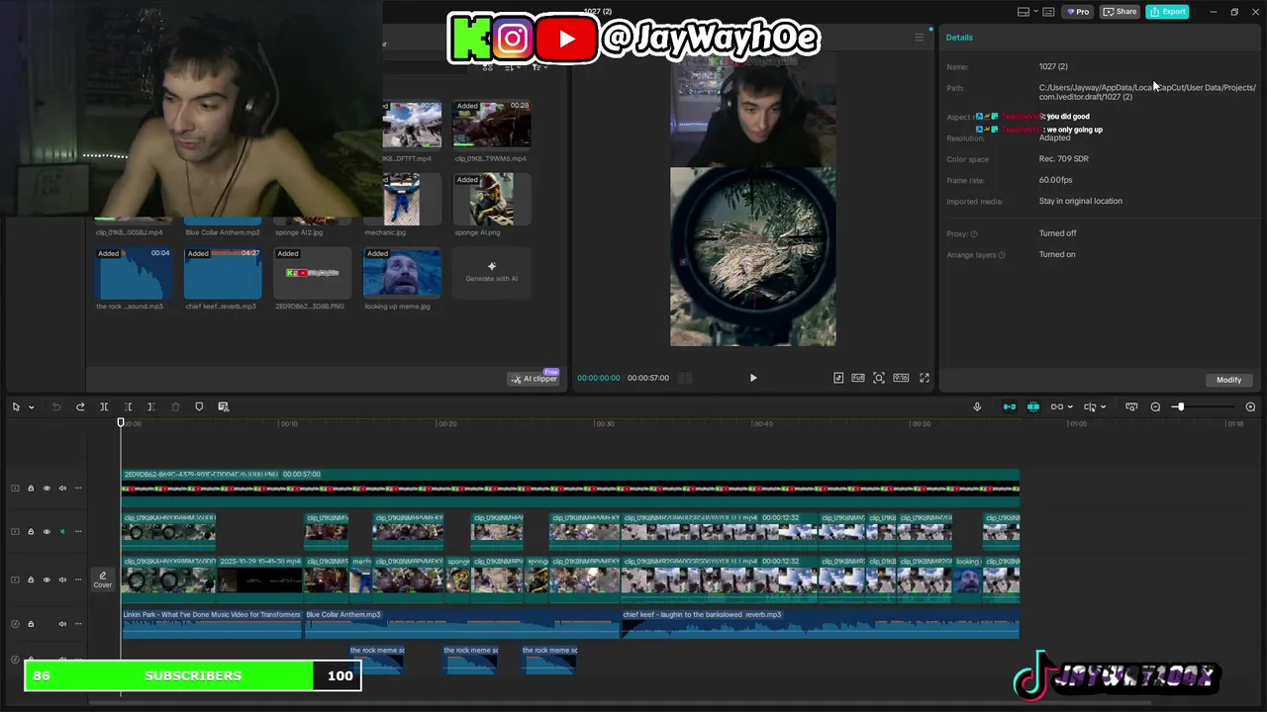Select the chief keef laughin to the bank clip
The width and height of the screenshot is (1267, 712).
coord(820,623)
